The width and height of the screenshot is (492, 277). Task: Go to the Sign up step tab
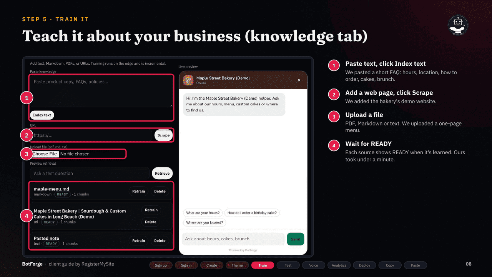pyautogui.click(x=161, y=265)
